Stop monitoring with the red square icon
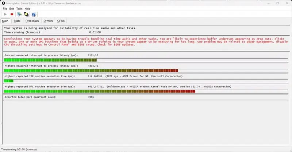This screenshot has width=292, height=152. pyautogui.click(x=12, y=15)
